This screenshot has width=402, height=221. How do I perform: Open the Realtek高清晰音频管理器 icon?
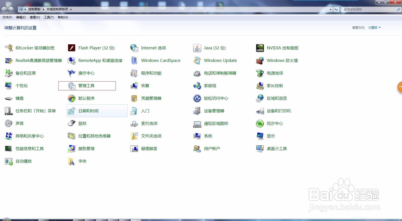9,60
